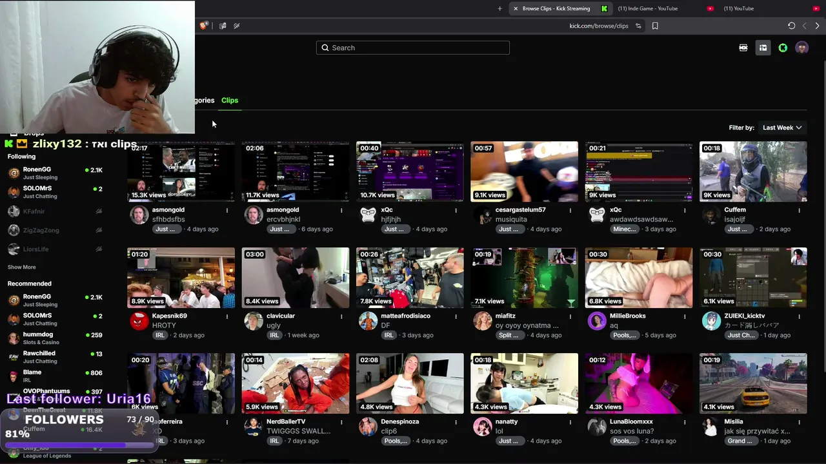Image resolution: width=826 pixels, height=464 pixels.
Task: Click Just Ch... tag under ZUIEKI_kicktv clip
Action: [x=741, y=335]
